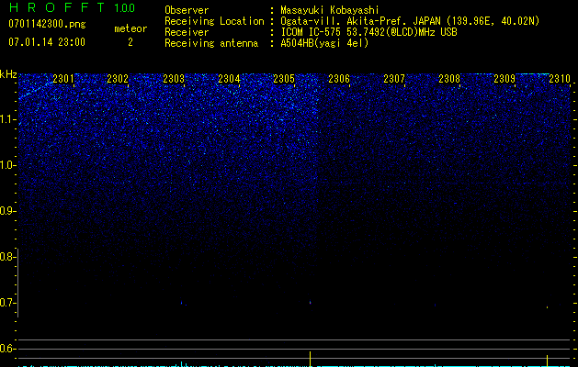
Task: Click the 2306 time marker
Action: coord(339,79)
